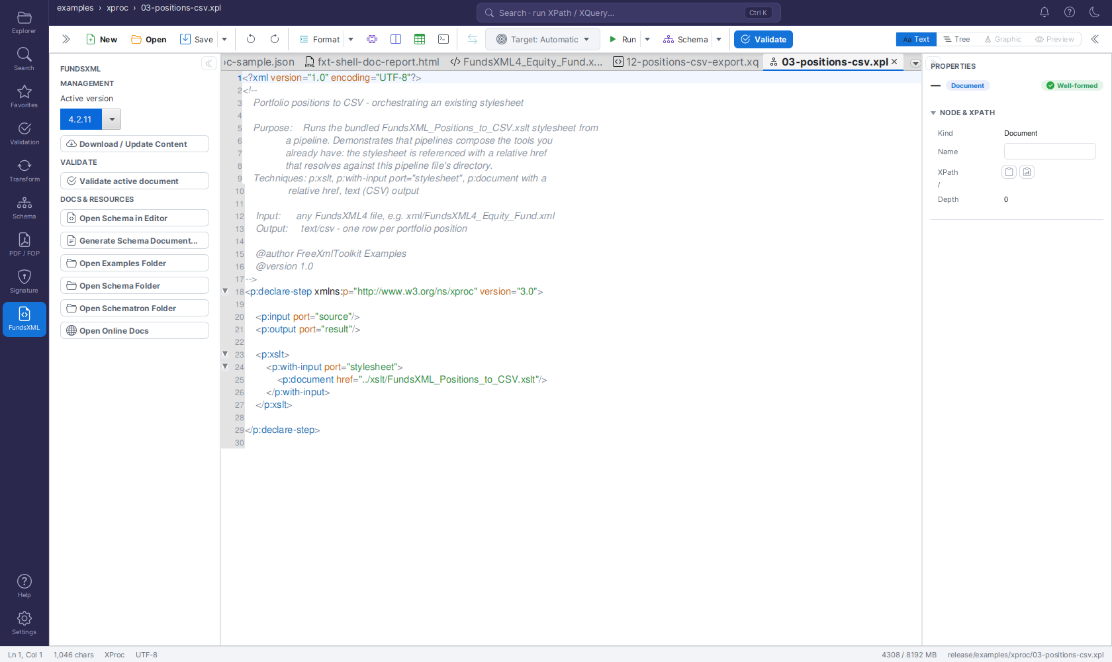The image size is (1112, 662).
Task: Copy XPath with the clipboard icon
Action: [1009, 172]
